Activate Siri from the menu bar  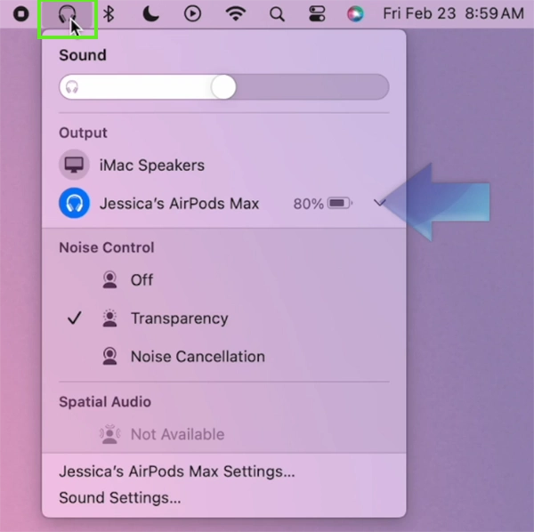[x=355, y=14]
